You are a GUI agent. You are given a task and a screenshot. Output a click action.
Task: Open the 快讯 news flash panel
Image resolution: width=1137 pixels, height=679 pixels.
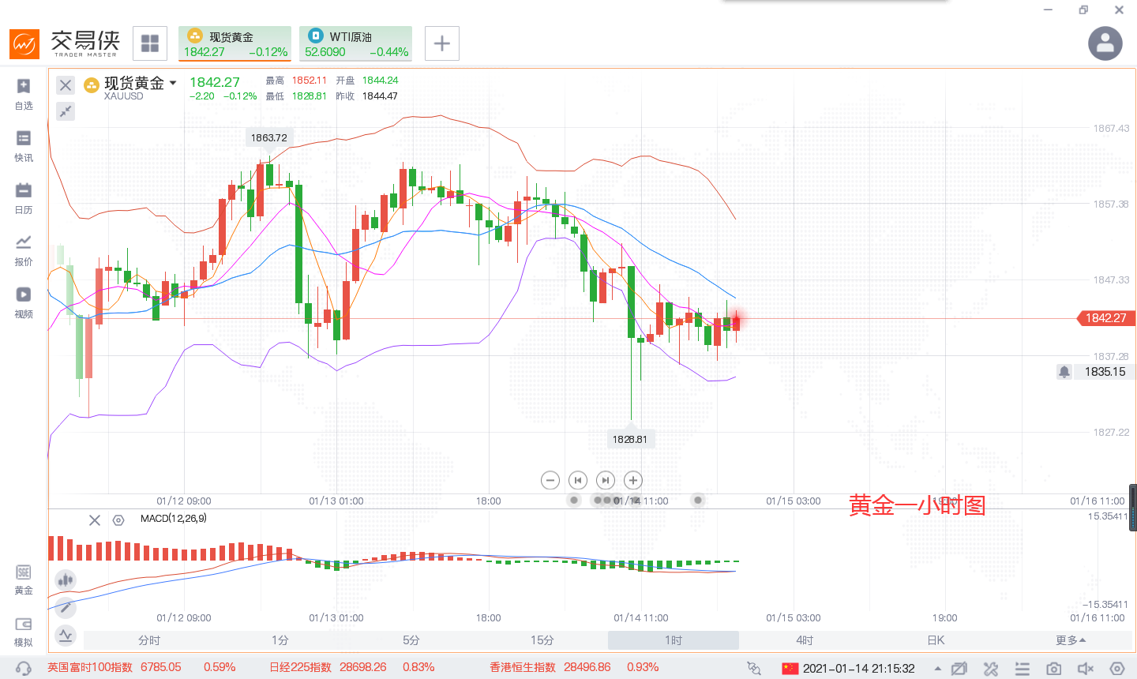click(24, 145)
